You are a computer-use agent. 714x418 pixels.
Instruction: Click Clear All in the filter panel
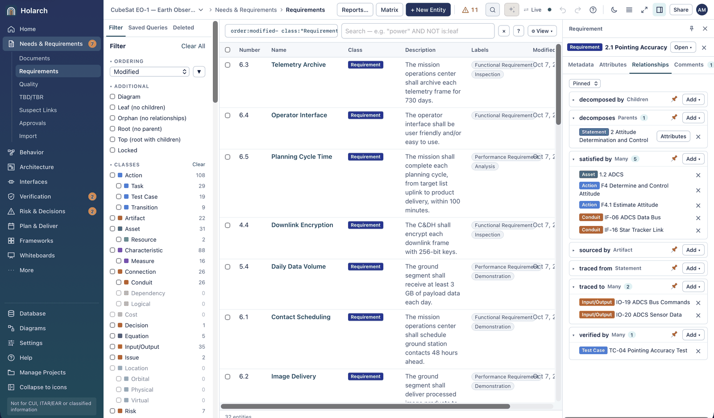(x=193, y=46)
